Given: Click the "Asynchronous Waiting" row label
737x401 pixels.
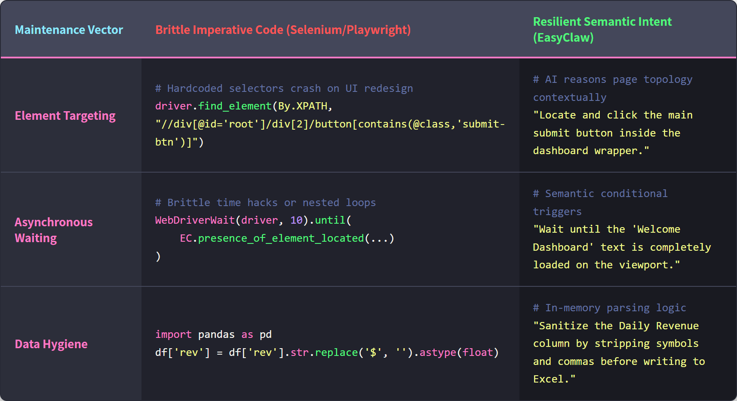Looking at the screenshot, I should (x=54, y=230).
